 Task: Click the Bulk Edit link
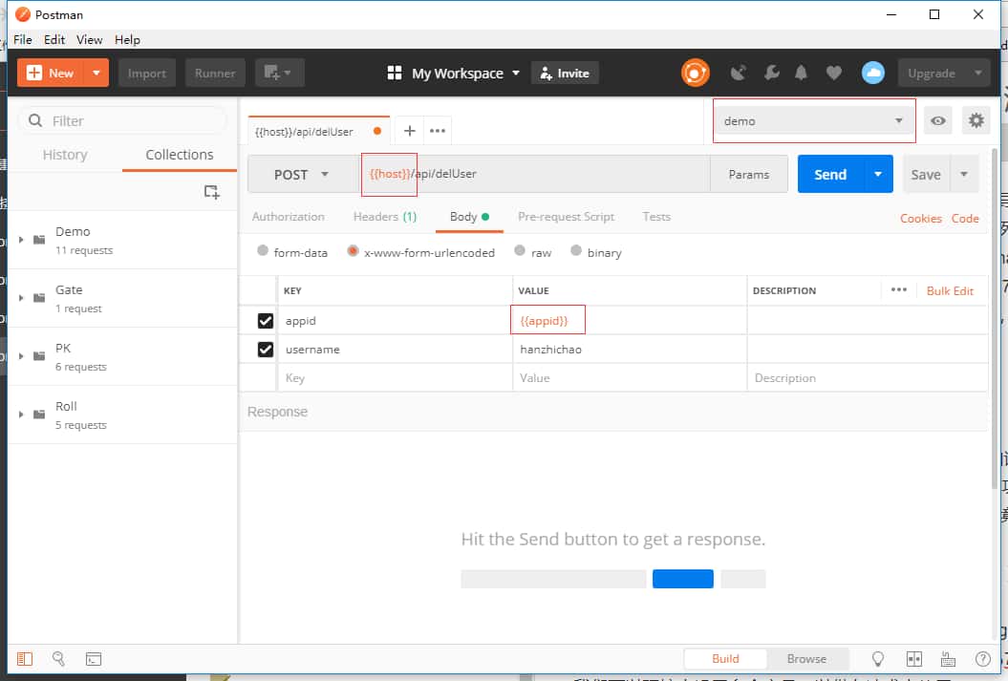[x=950, y=290]
